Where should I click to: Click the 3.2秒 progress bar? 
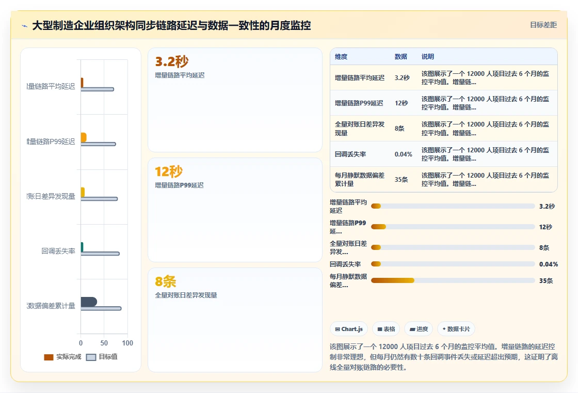click(453, 206)
